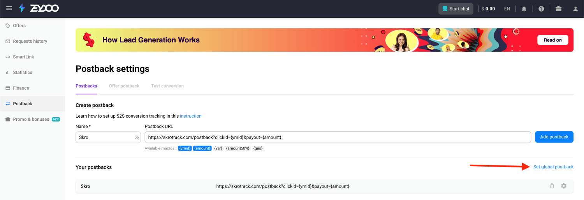Switch to the Offer postback tab
Viewport: 584px width, 200px height.
(124, 86)
